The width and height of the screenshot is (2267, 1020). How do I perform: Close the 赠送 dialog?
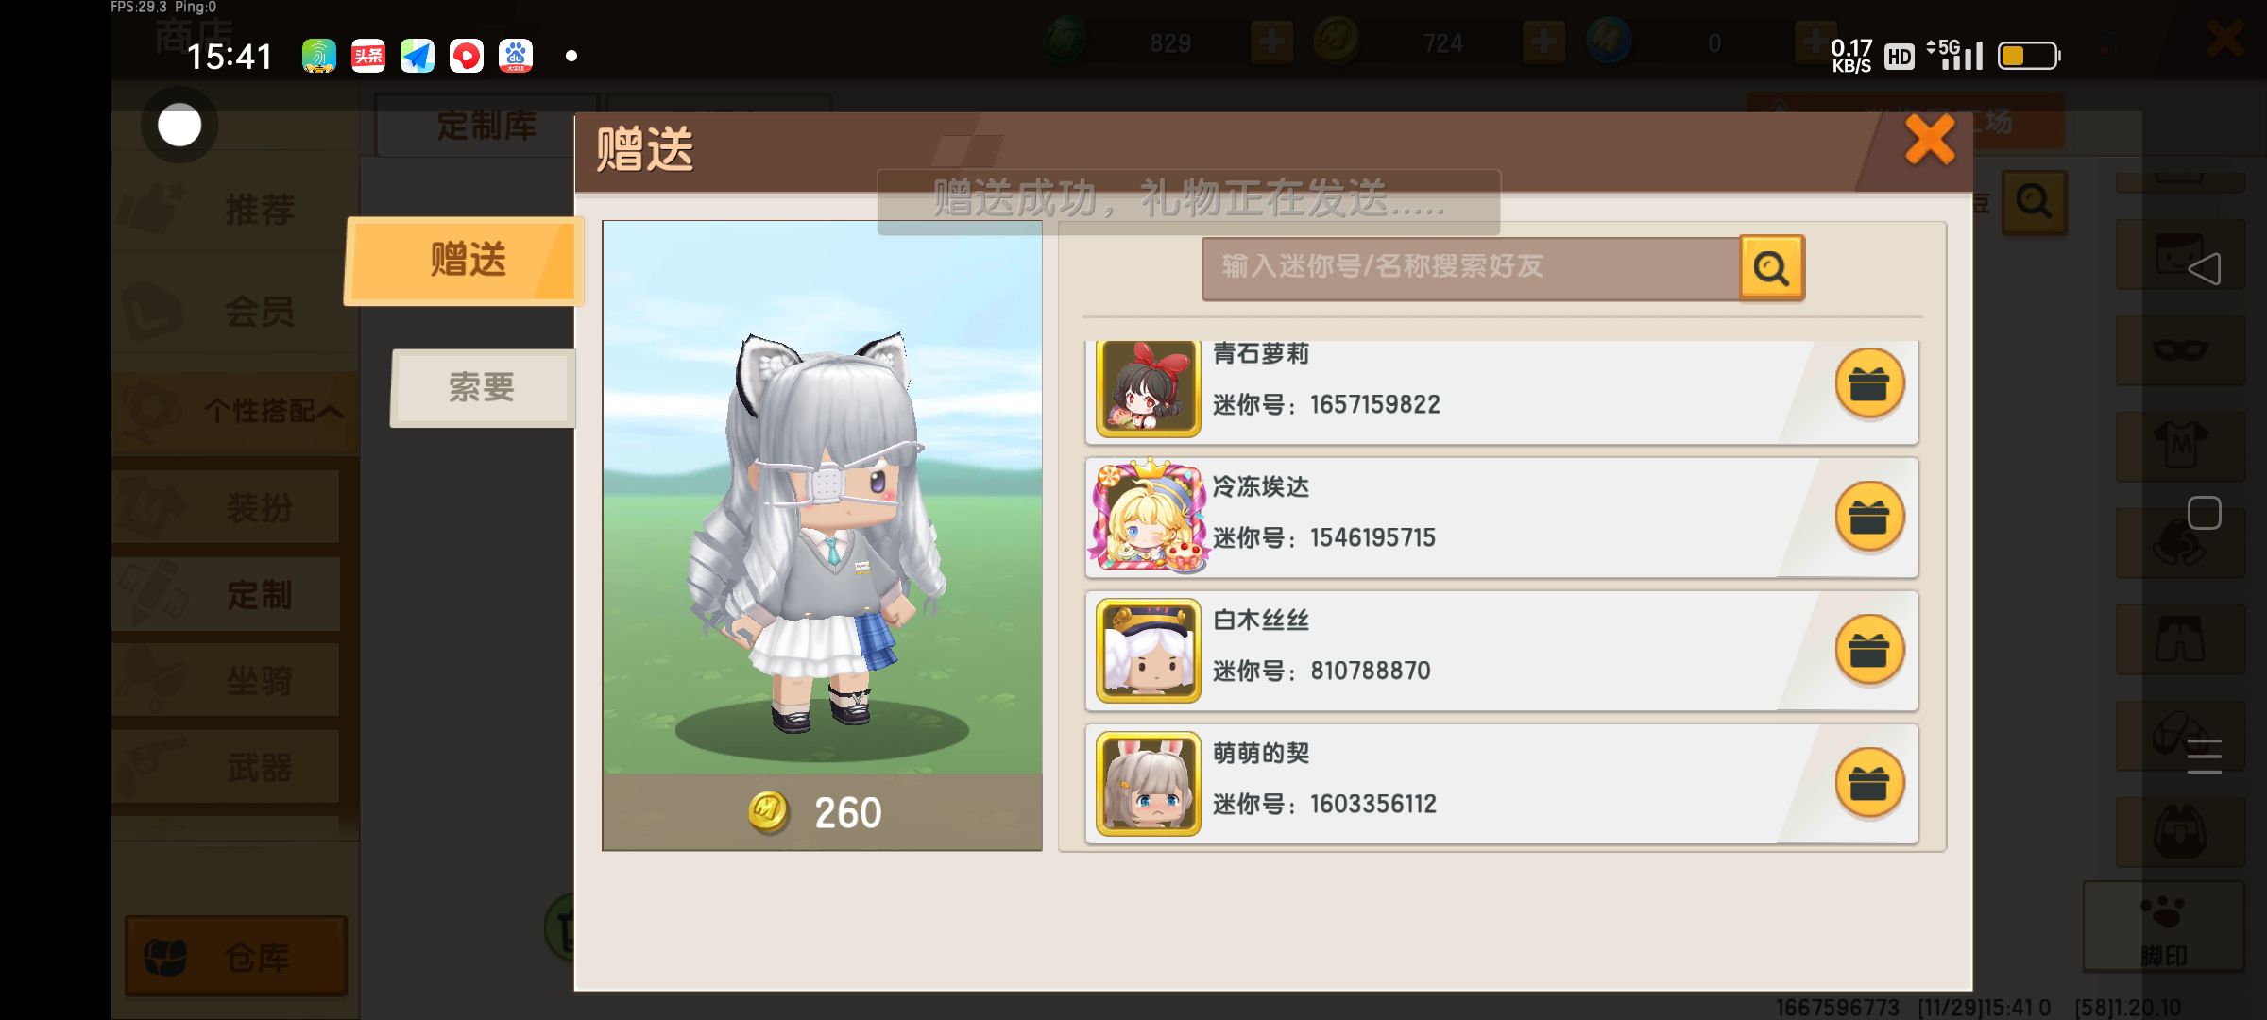click(x=1930, y=140)
